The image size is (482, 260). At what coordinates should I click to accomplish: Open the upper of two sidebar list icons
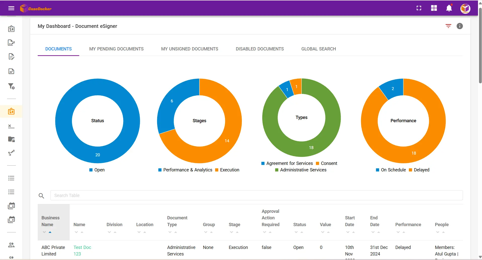coord(11,178)
